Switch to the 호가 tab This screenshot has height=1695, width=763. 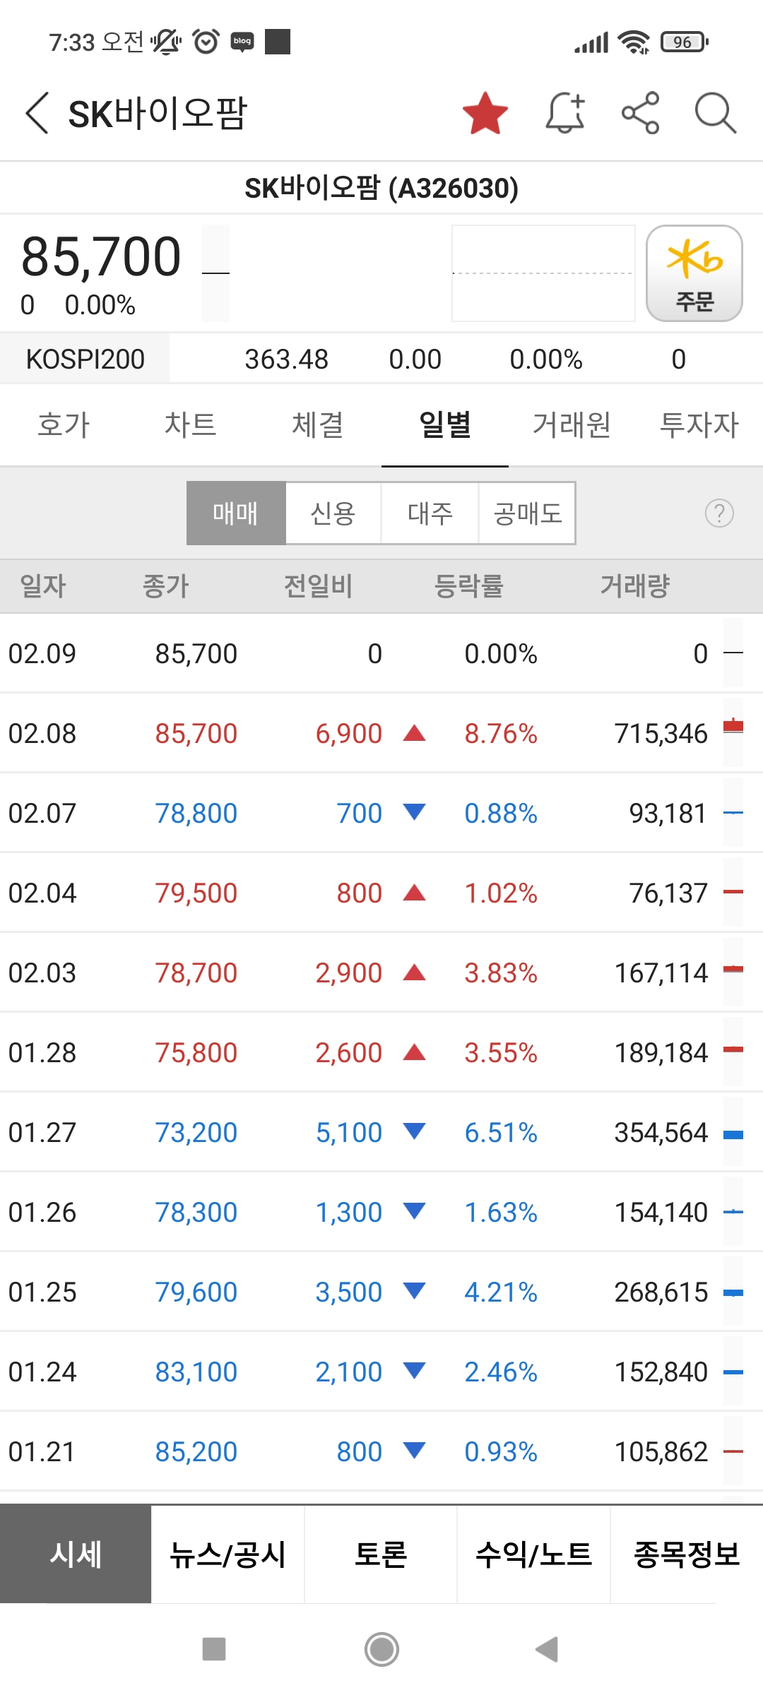click(64, 425)
